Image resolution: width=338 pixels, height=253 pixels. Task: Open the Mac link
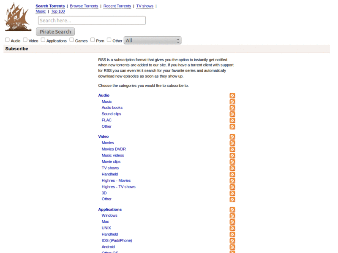click(105, 222)
